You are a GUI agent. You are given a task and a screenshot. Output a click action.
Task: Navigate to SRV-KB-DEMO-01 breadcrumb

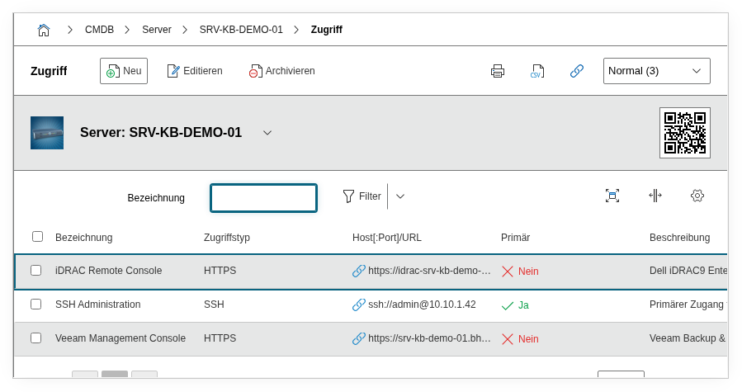(241, 30)
